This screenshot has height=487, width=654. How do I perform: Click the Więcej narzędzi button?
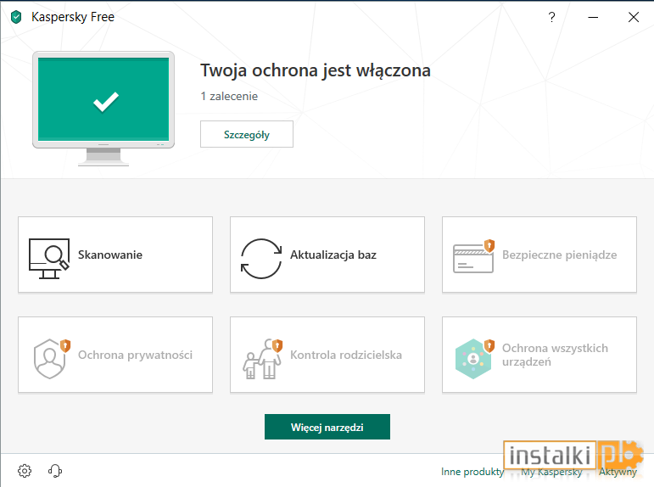pyautogui.click(x=327, y=427)
